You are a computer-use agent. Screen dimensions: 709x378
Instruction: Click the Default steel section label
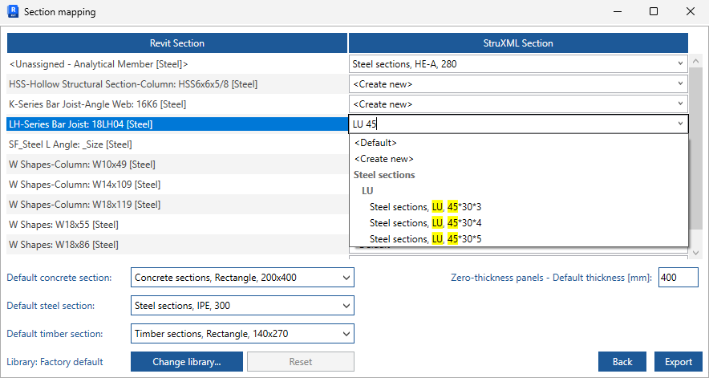[x=51, y=306]
